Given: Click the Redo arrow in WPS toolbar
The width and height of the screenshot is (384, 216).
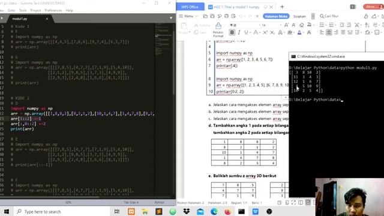Looking at the screenshot, I should coord(250,16).
